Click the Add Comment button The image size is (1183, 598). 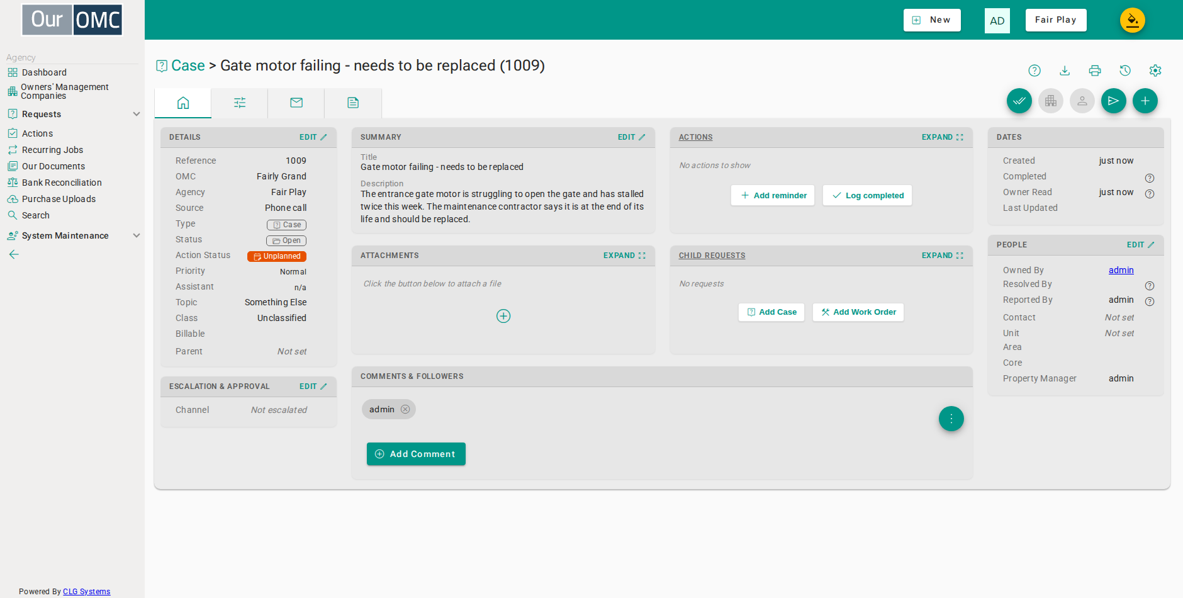pyautogui.click(x=416, y=454)
